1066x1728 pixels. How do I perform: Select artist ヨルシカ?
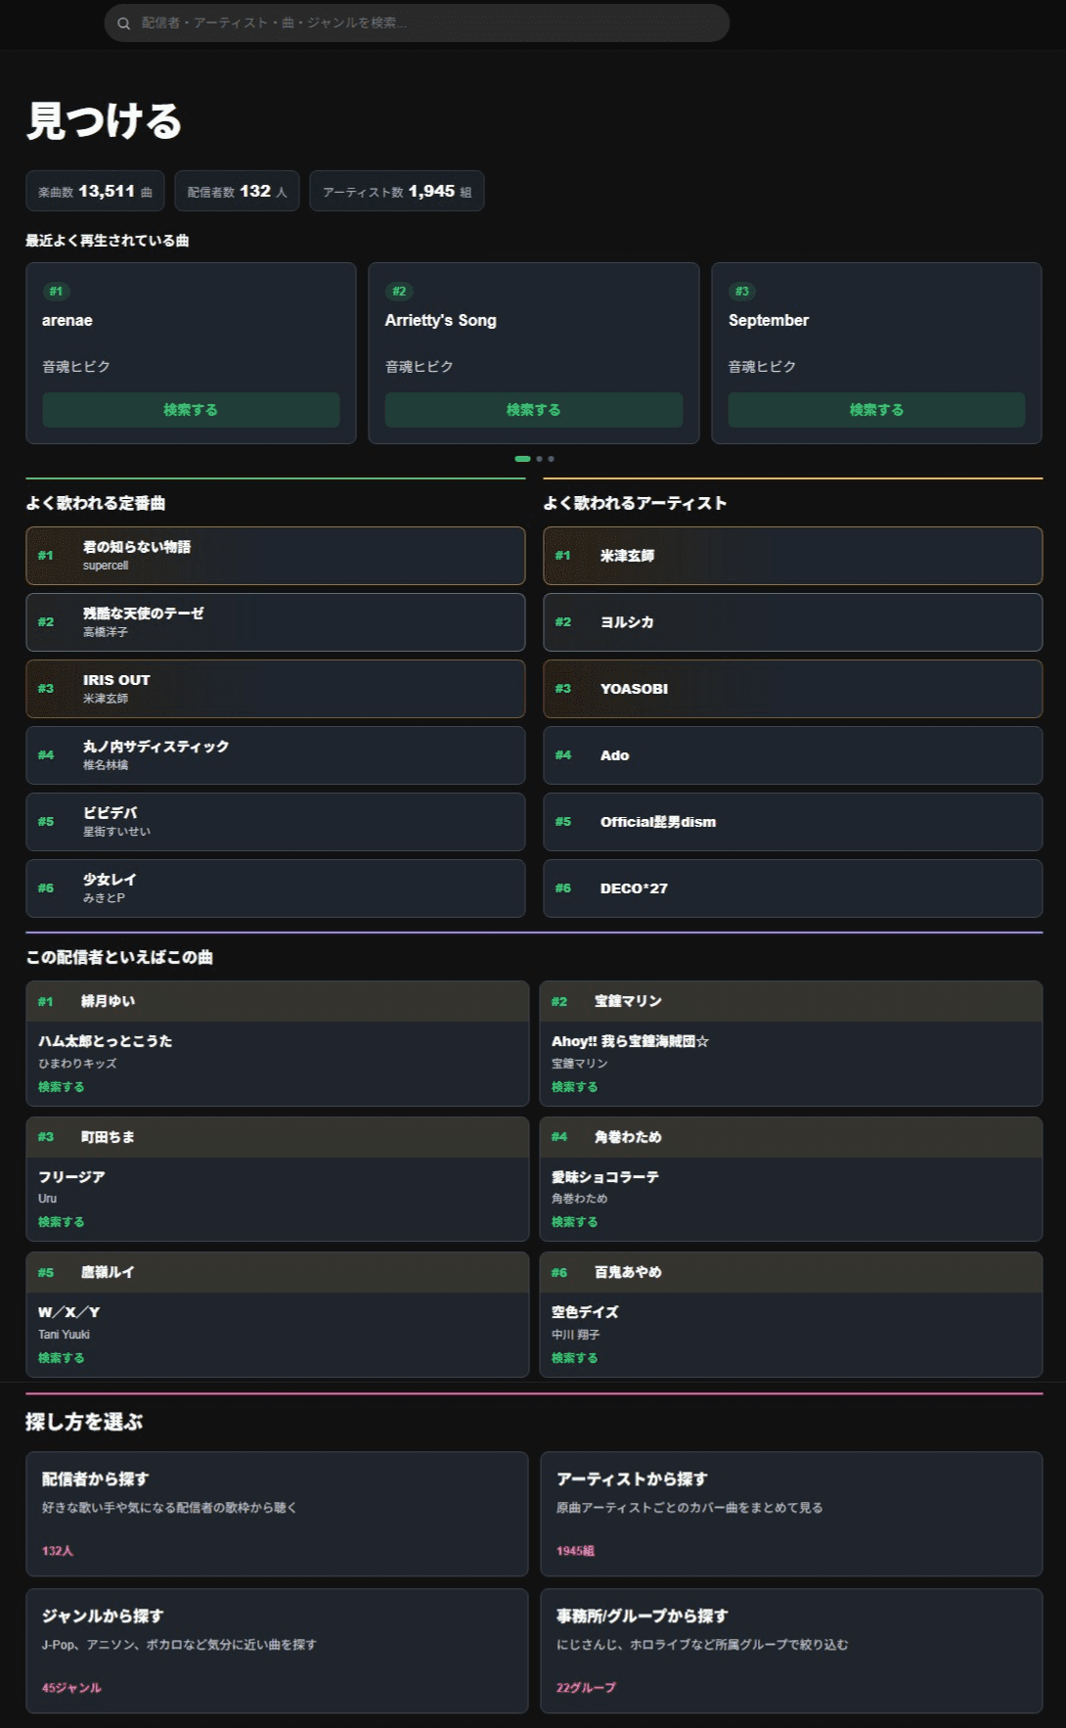click(793, 622)
